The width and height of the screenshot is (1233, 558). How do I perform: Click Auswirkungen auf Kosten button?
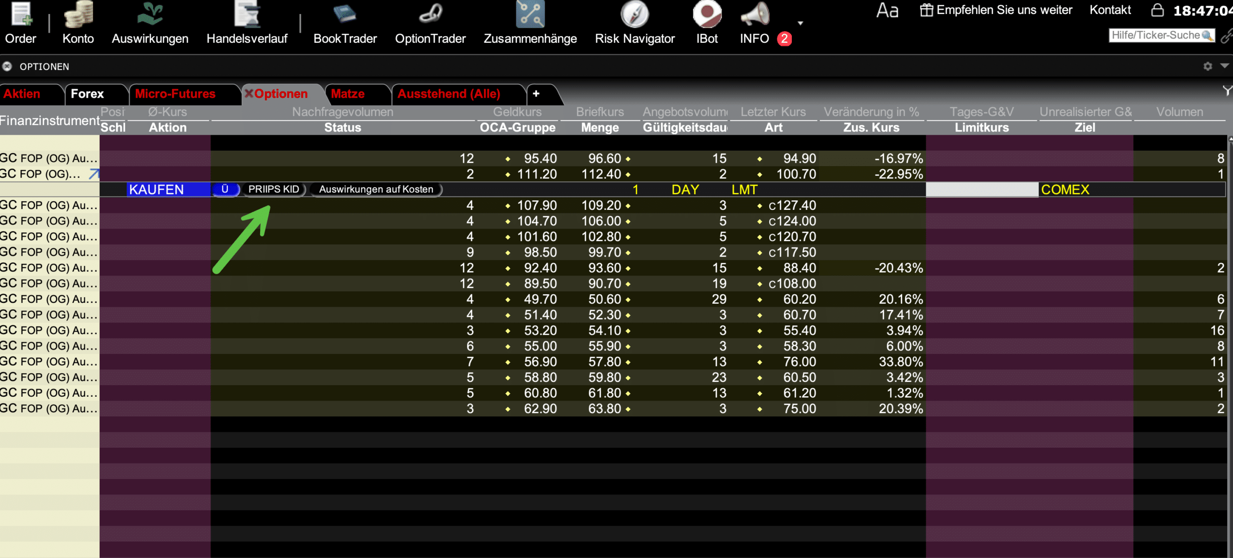coord(376,189)
